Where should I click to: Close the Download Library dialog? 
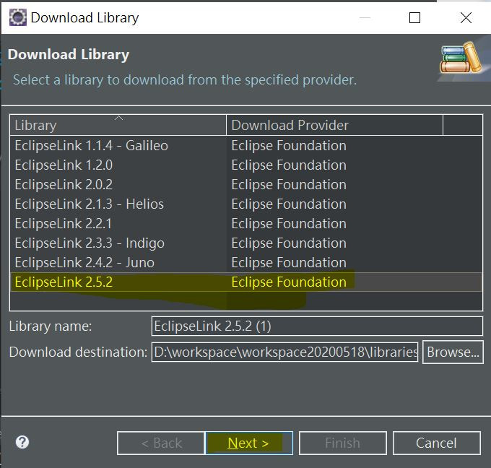pyautogui.click(x=466, y=17)
